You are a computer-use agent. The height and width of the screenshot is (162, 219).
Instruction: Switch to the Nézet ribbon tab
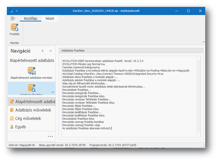coord(50,19)
